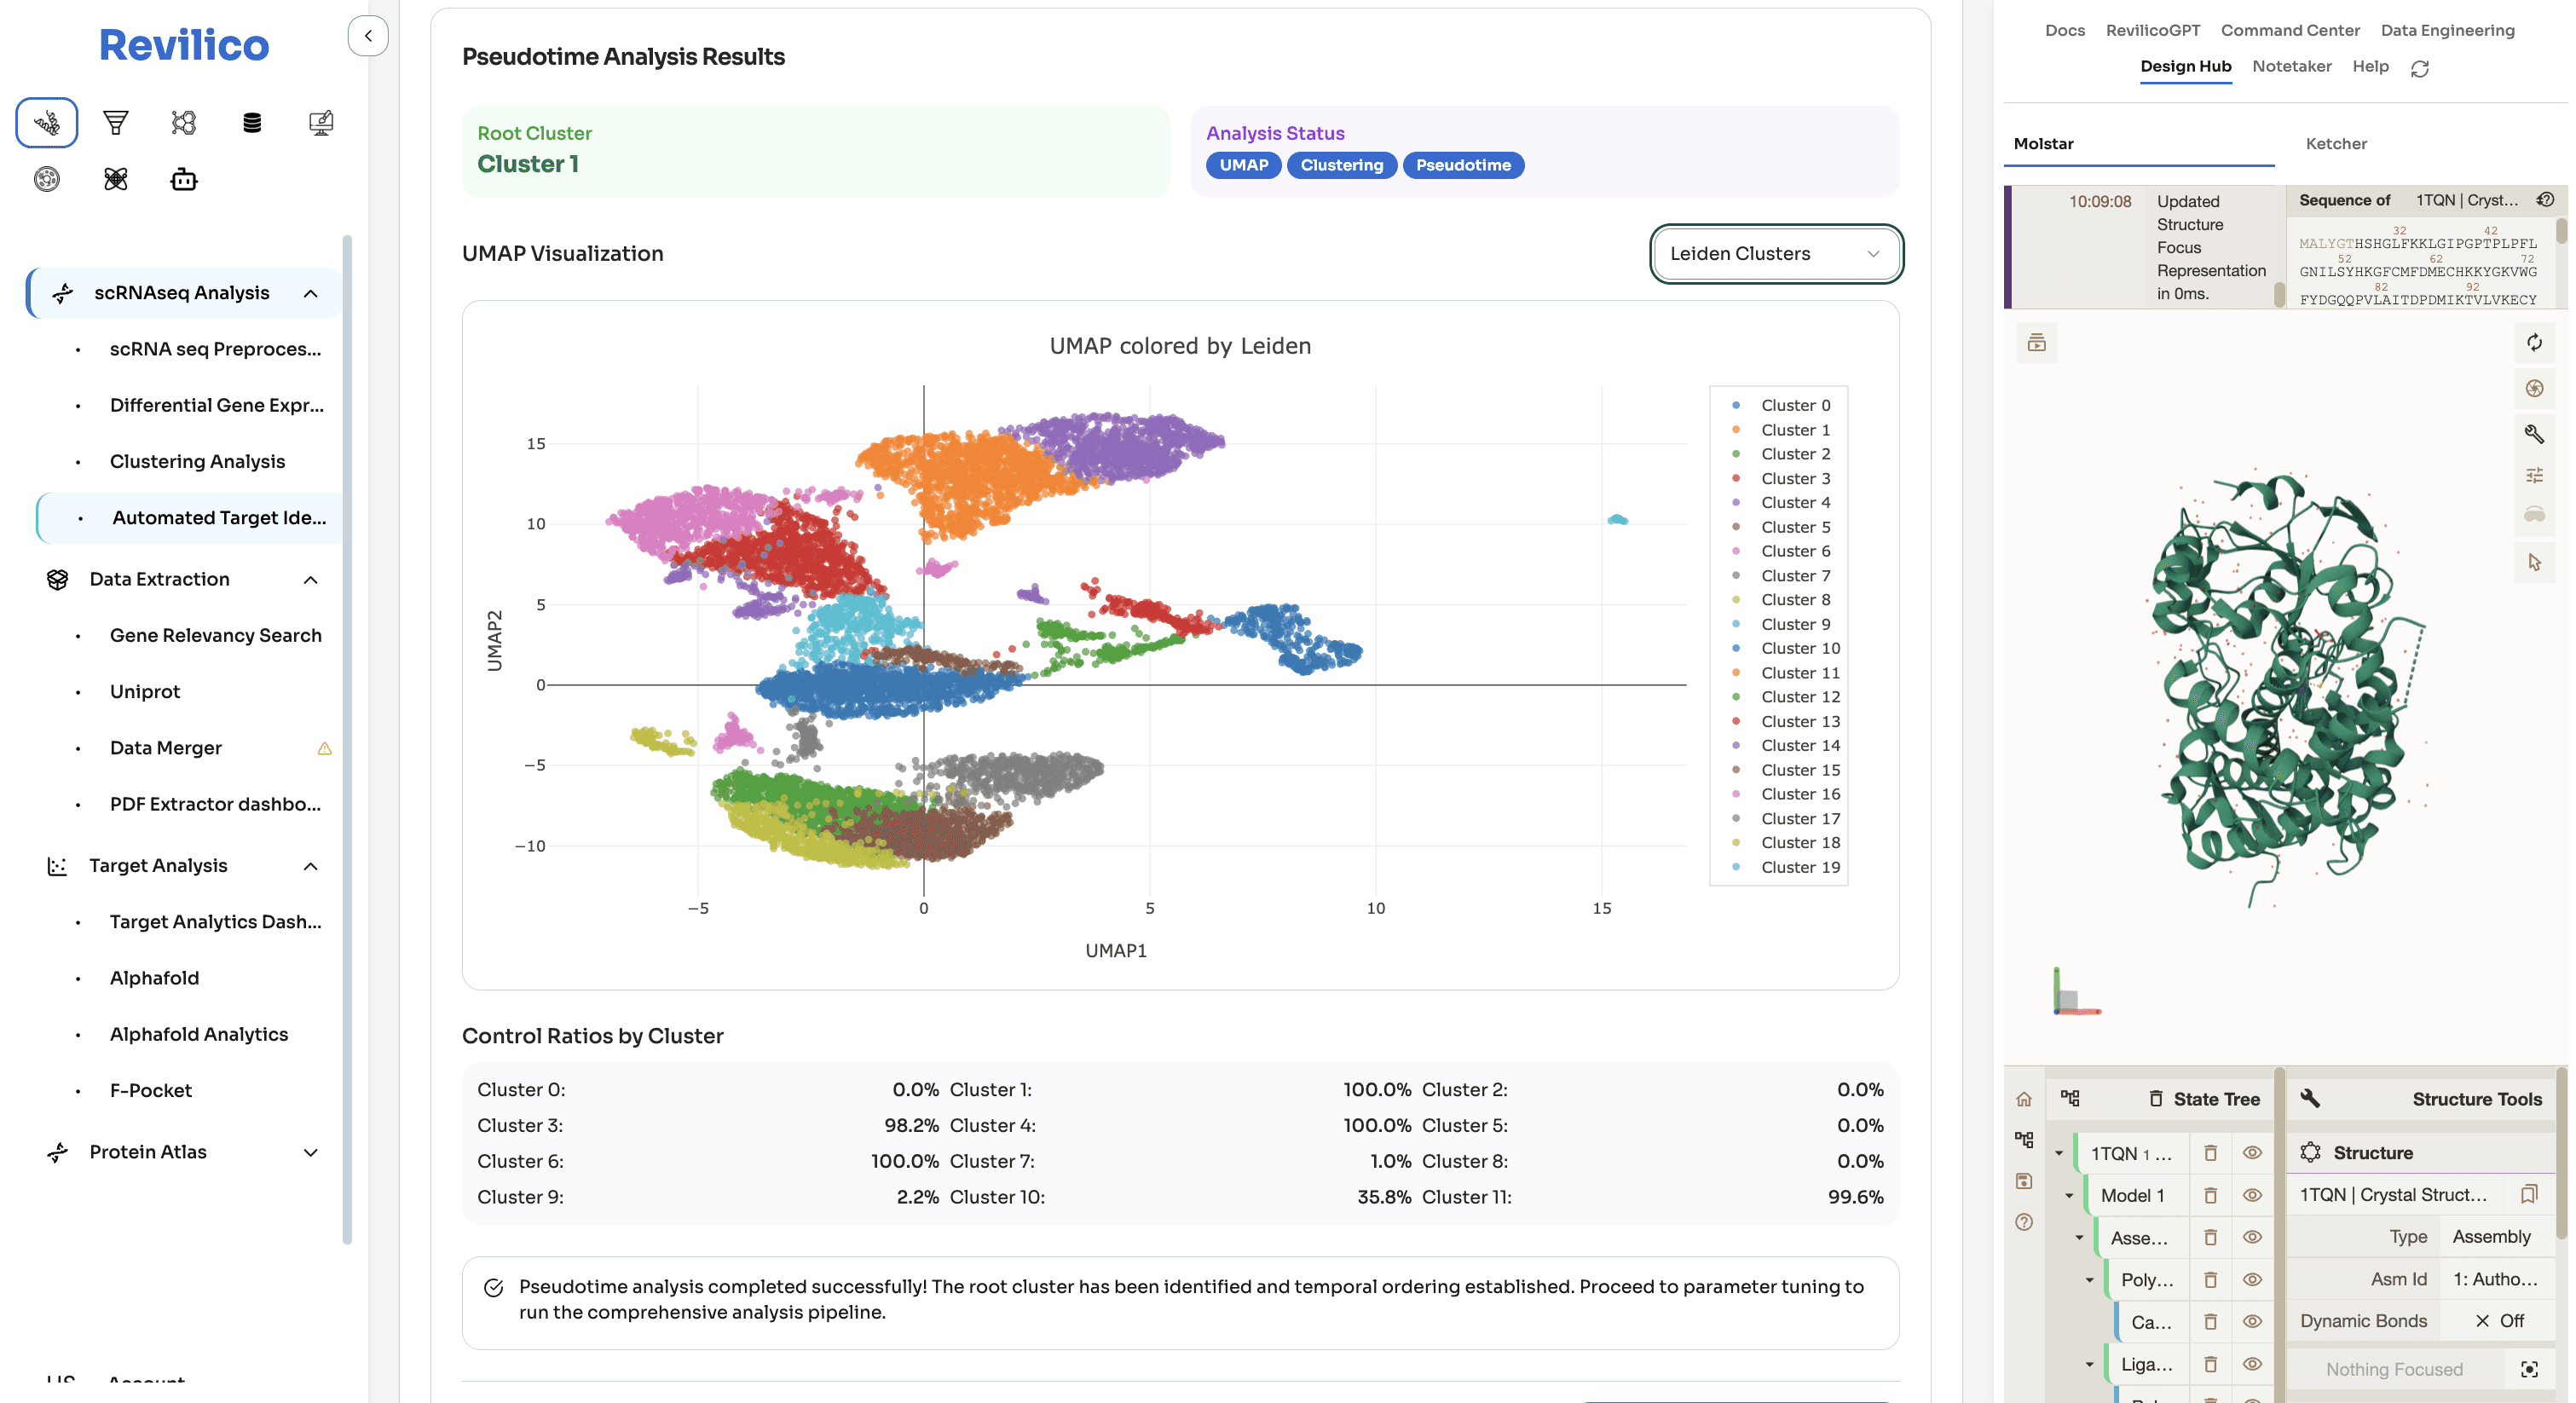Switch to the Ketcher tab
The height and width of the screenshot is (1403, 2576).
tap(2336, 144)
